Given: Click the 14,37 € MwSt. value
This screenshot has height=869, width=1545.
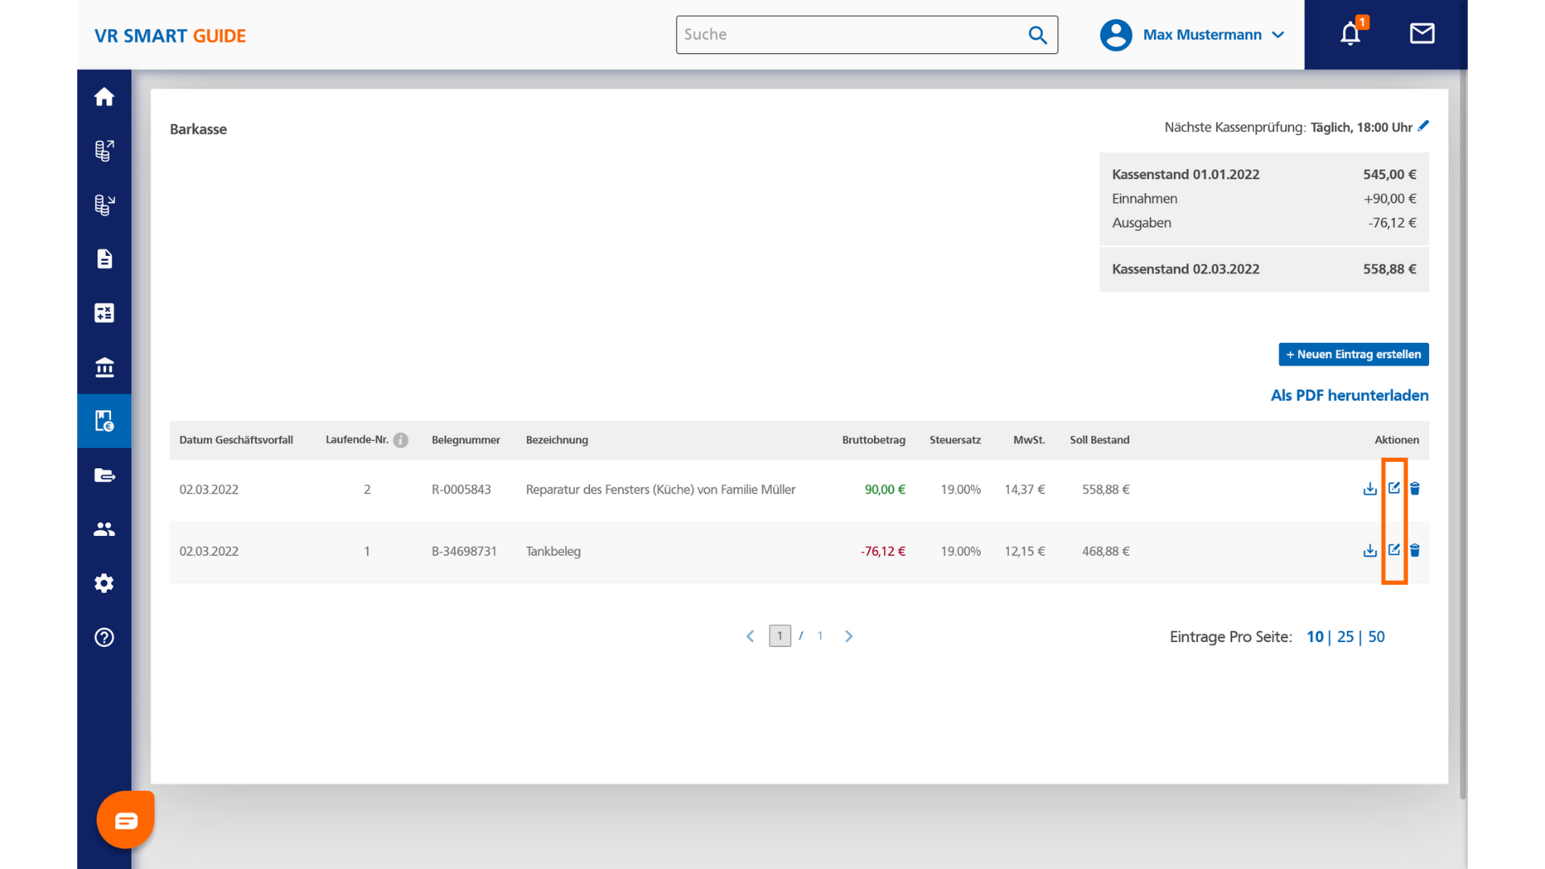Looking at the screenshot, I should pyautogui.click(x=1024, y=489).
